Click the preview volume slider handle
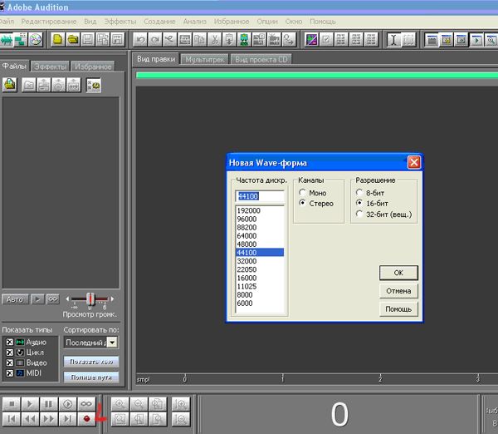The width and height of the screenshot is (498, 434). [90, 299]
